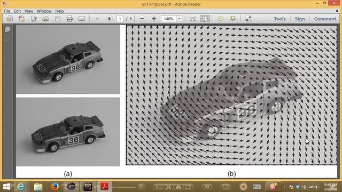Open the zoom level dropdown arrow
This screenshot has width=342, height=192.
pos(179,19)
